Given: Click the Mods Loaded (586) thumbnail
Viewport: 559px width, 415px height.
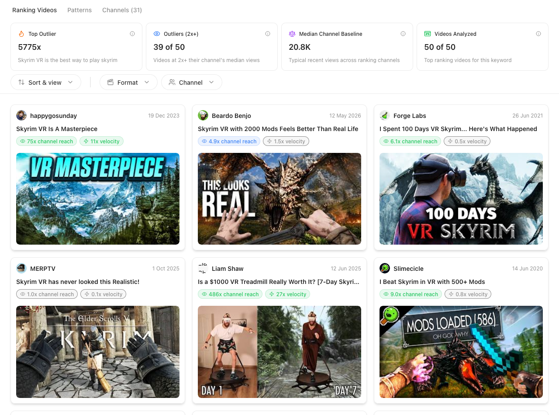Looking at the screenshot, I should click(x=461, y=352).
